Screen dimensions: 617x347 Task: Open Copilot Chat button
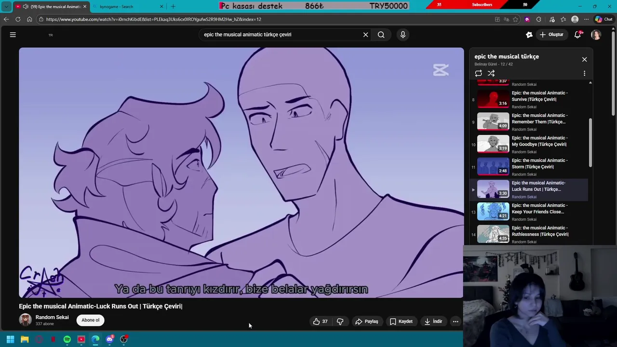[604, 19]
